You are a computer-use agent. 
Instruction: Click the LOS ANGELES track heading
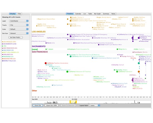tap(39, 32)
